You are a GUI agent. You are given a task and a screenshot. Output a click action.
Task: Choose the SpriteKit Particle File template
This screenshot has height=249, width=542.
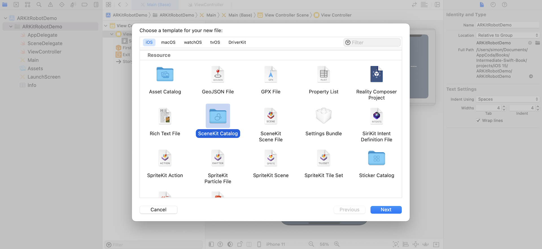218,158
